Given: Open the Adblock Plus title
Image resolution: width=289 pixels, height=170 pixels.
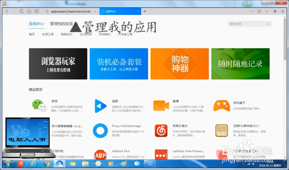Looking at the screenshot, I should (x=121, y=151).
